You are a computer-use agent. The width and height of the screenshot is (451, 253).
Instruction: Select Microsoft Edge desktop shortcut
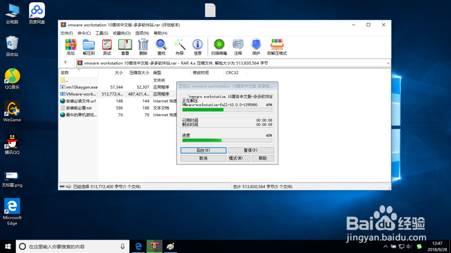pos(12,212)
